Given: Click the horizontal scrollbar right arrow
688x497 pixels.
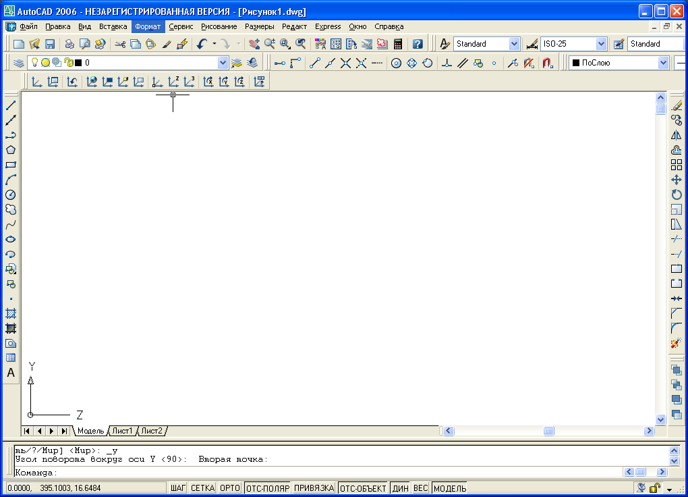Looking at the screenshot, I should [650, 431].
